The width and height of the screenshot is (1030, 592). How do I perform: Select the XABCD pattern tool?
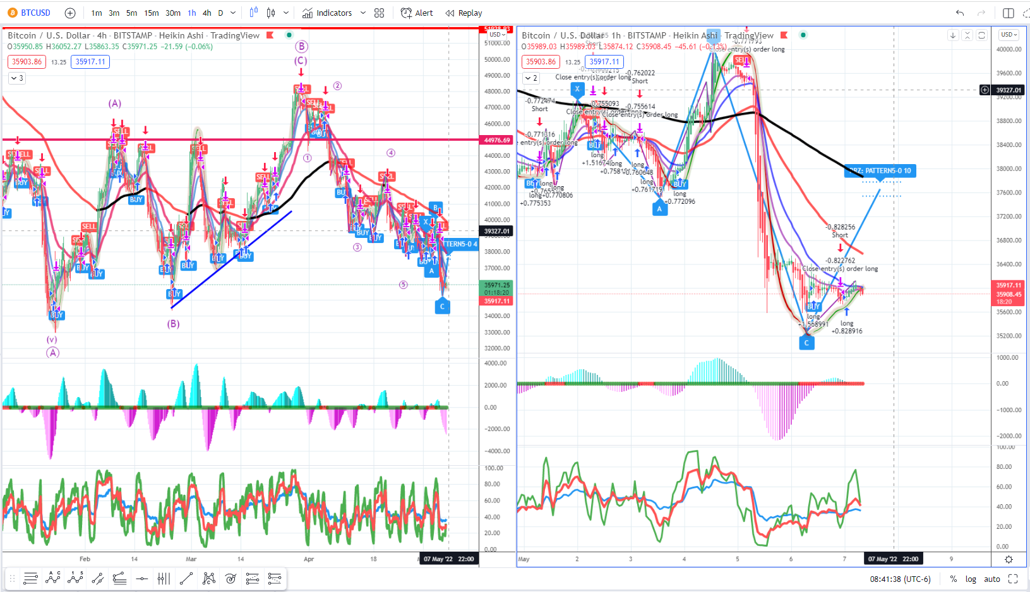coord(208,579)
